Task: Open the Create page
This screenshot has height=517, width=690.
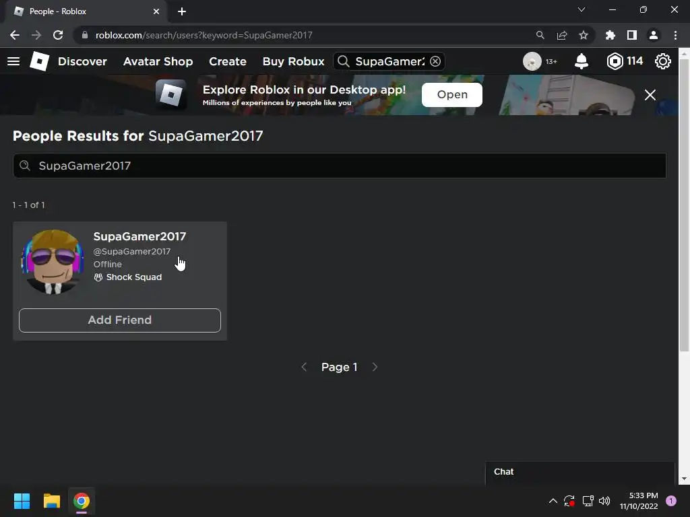Action: click(228, 61)
